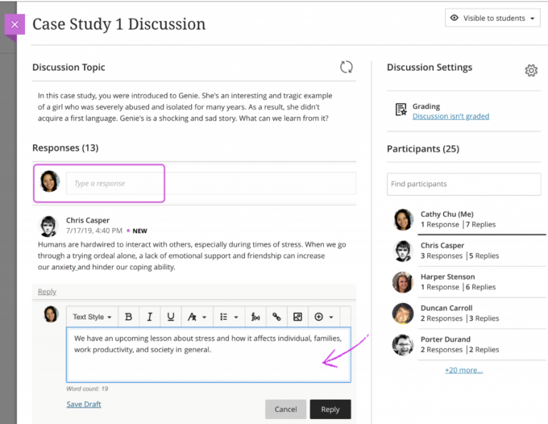The height and width of the screenshot is (424, 548).
Task: Click the Duncan Carroll name
Action: (x=446, y=308)
